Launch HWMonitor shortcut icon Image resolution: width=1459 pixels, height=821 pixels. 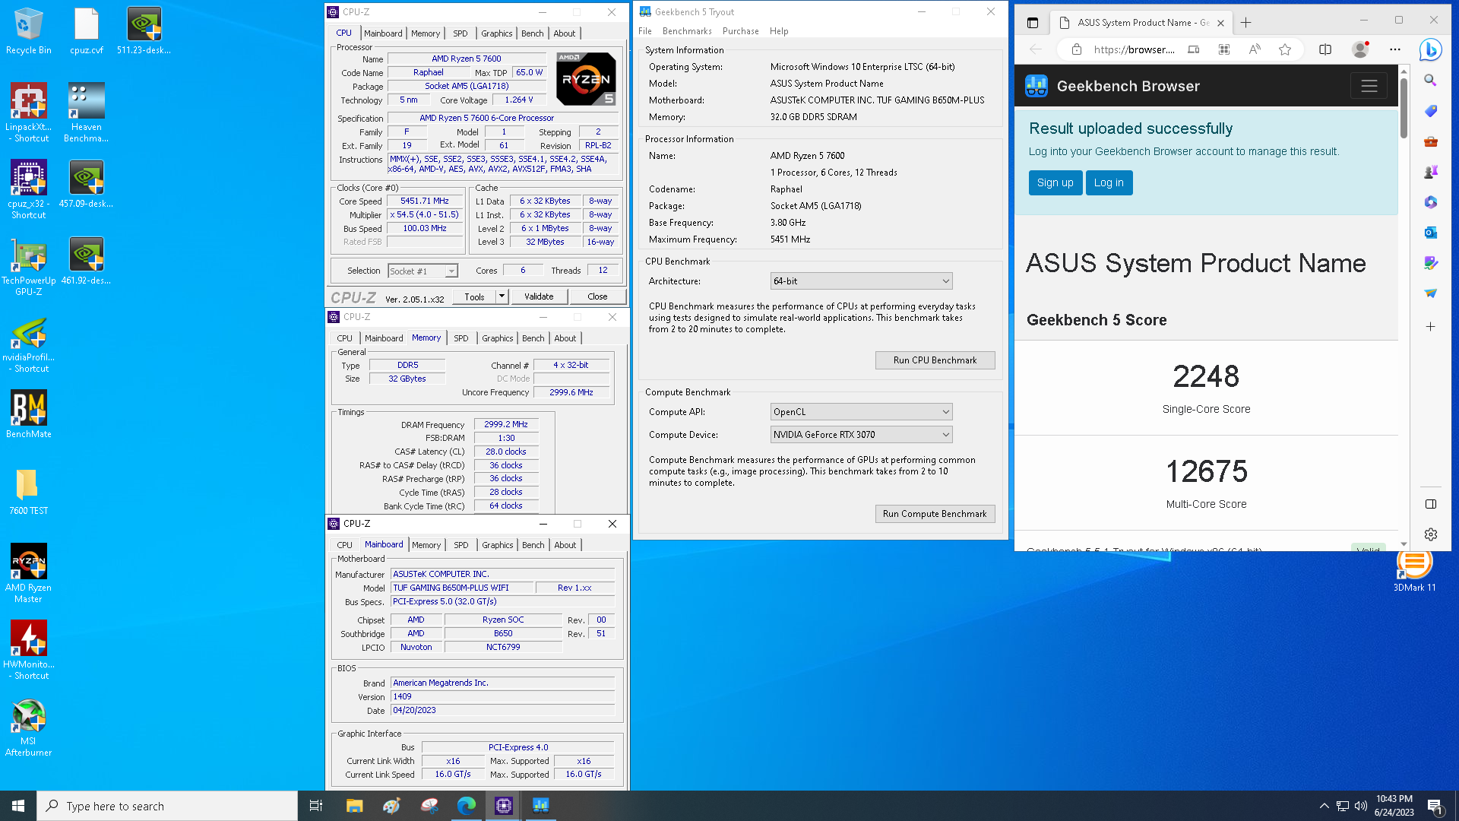(28, 650)
